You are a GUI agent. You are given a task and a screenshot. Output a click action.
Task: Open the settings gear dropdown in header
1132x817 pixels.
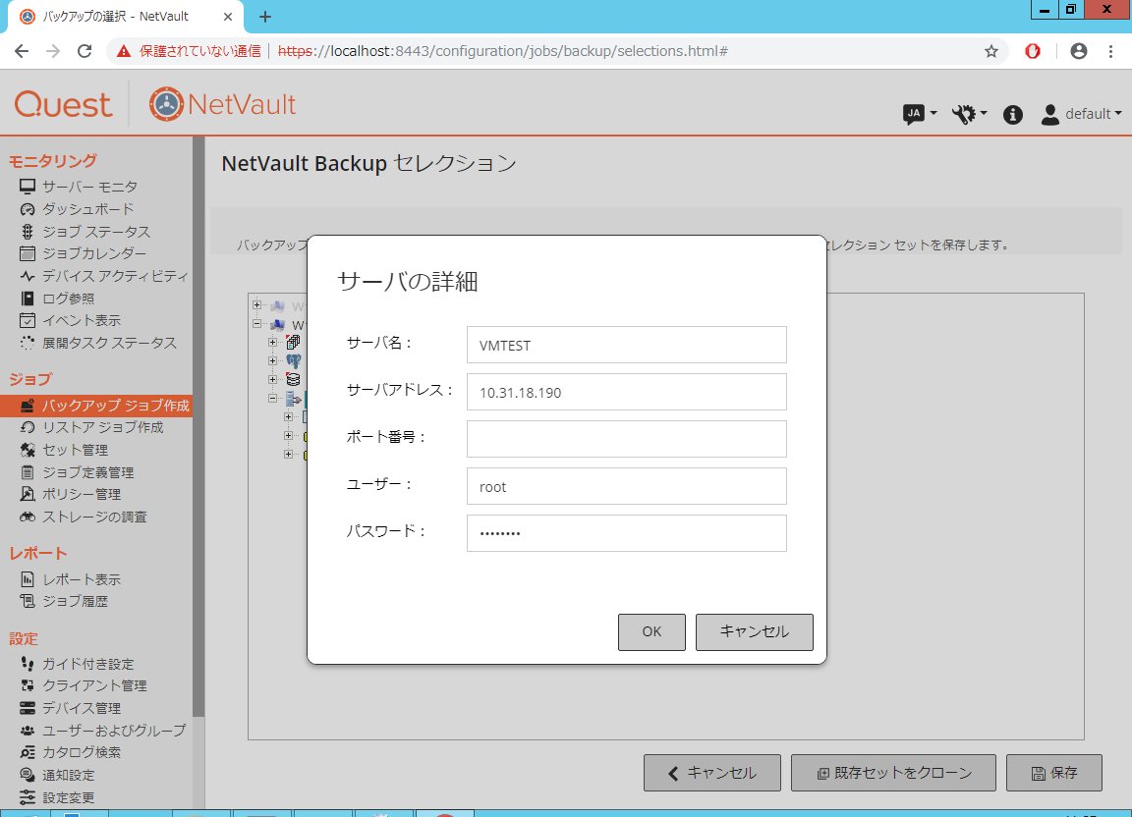pyautogui.click(x=969, y=114)
